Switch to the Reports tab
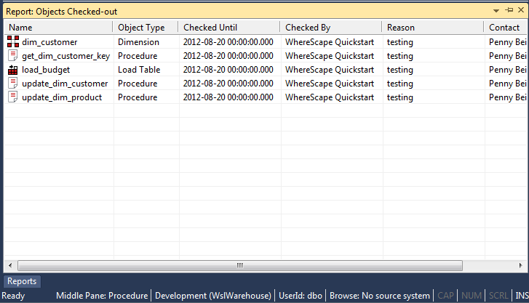 point(22,281)
